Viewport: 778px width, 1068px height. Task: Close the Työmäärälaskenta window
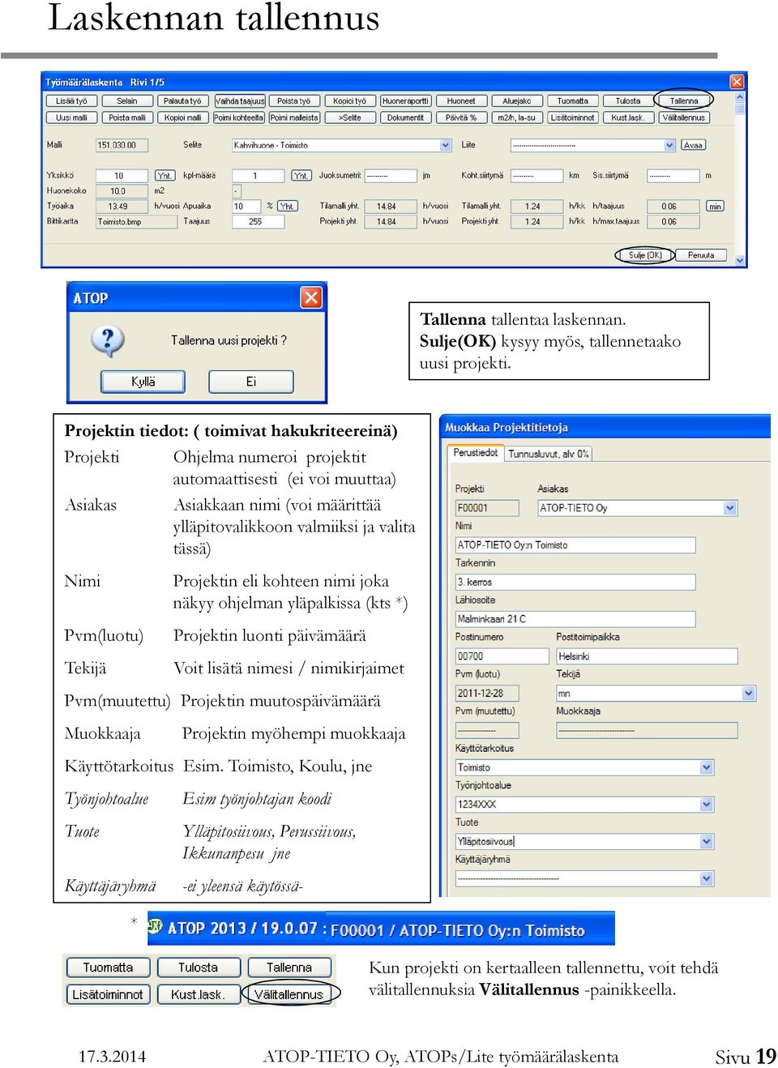[x=737, y=82]
